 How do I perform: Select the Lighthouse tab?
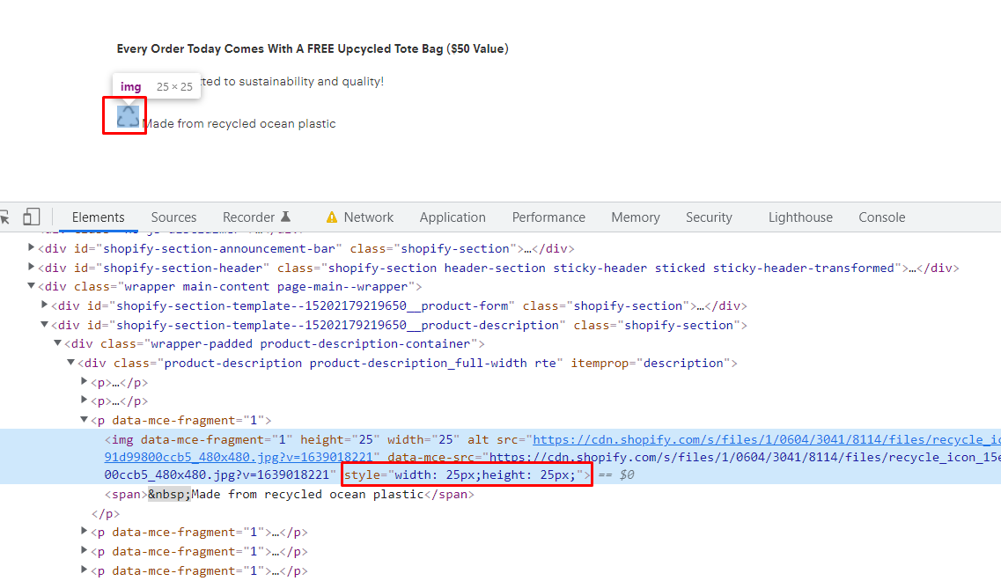(x=800, y=217)
